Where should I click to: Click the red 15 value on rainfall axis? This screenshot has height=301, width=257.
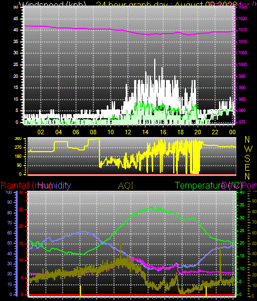pos(21,243)
